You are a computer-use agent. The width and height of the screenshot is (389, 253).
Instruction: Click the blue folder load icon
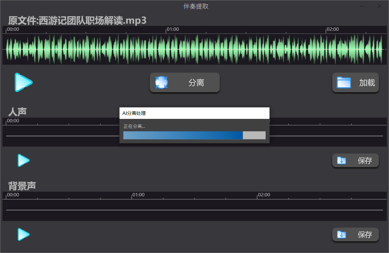[x=344, y=82]
